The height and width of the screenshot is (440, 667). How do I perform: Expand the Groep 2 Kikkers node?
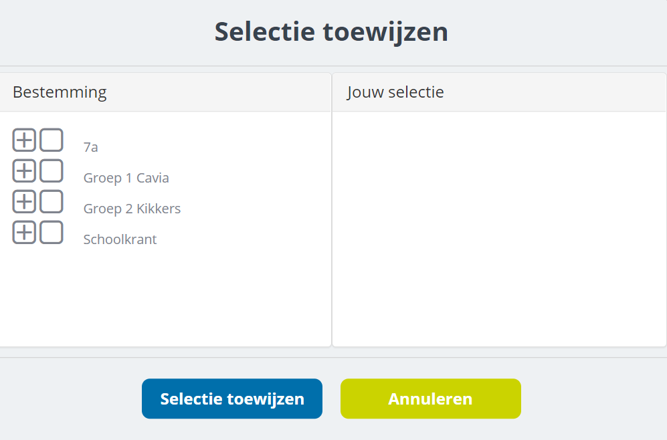point(24,201)
